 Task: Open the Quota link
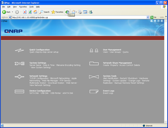[126, 52]
